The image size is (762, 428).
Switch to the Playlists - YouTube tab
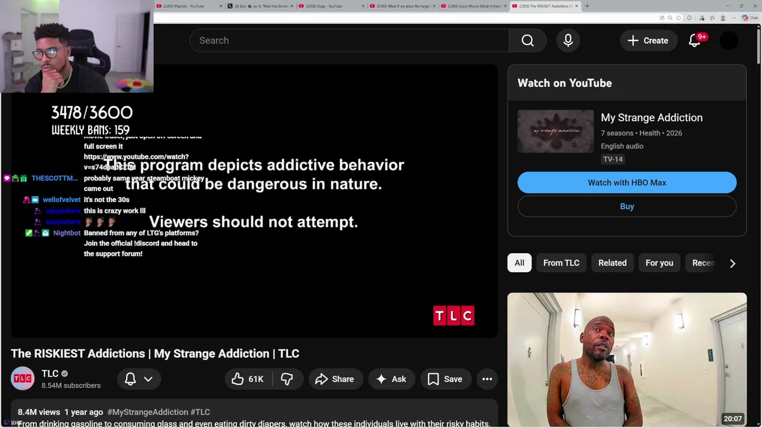188,6
